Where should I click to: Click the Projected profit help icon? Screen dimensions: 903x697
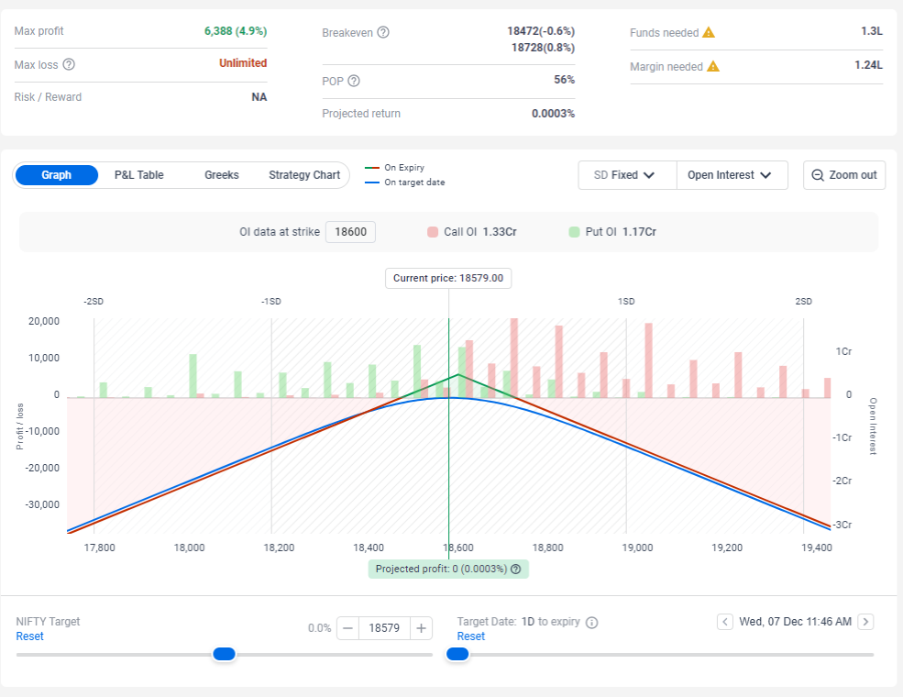(516, 570)
